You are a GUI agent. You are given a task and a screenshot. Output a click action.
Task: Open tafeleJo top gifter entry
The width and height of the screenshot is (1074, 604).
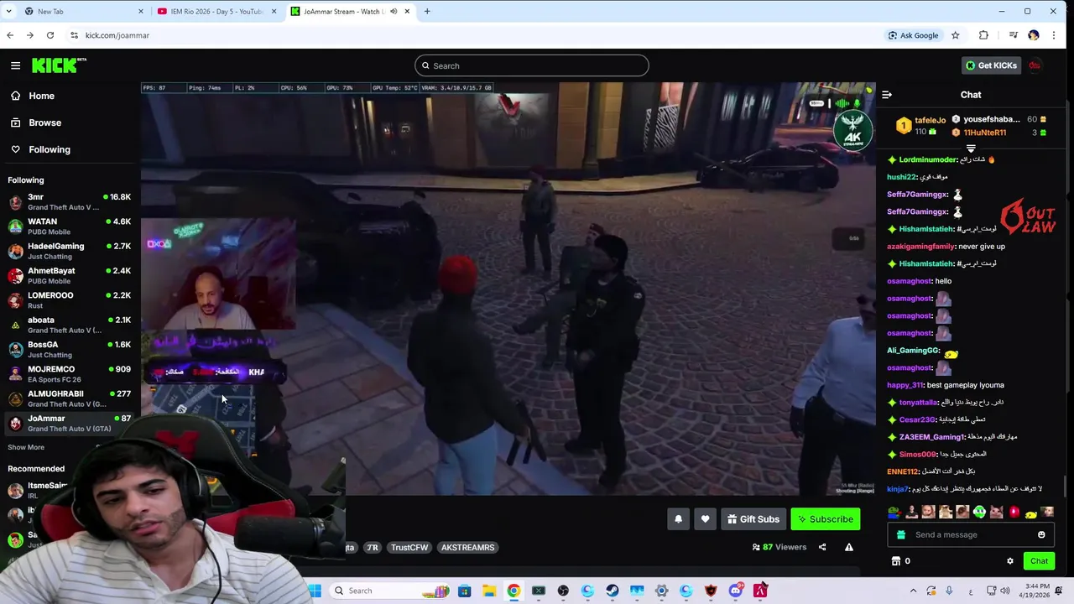920,126
